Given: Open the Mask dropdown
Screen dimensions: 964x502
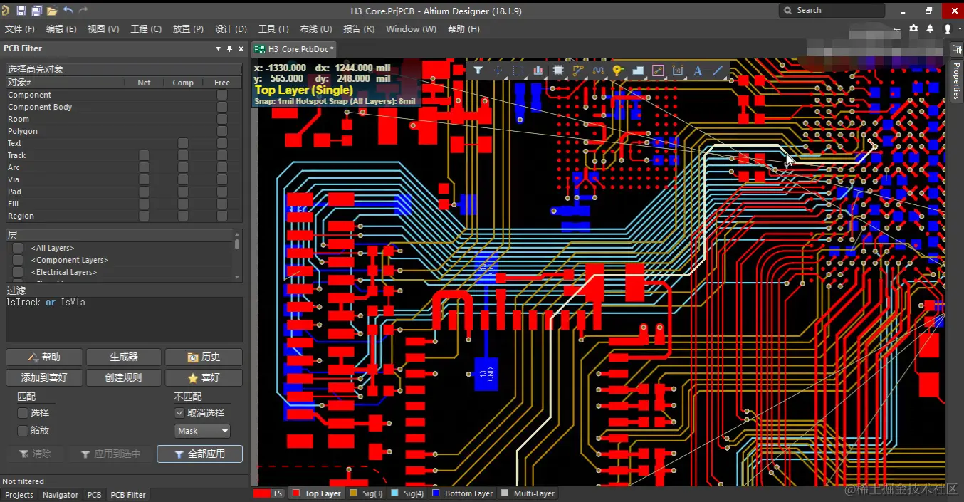Looking at the screenshot, I should coord(203,431).
